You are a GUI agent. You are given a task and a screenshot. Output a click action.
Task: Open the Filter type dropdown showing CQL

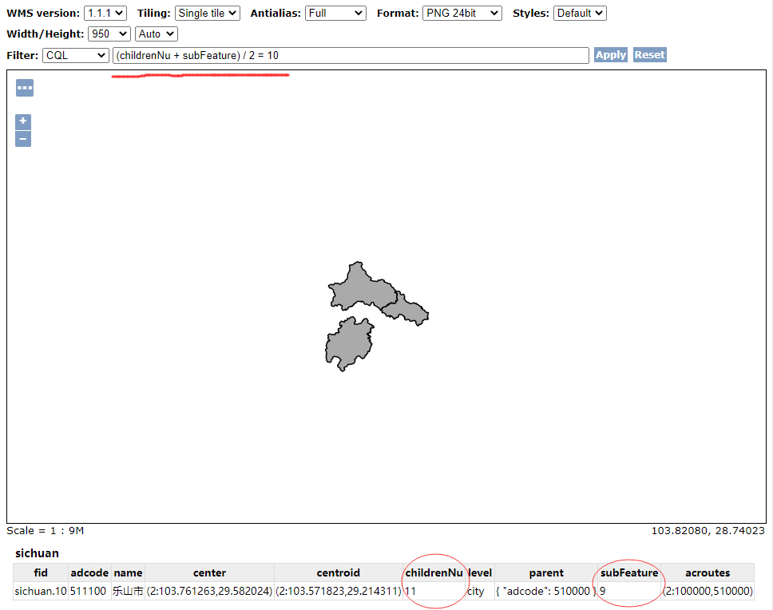77,55
